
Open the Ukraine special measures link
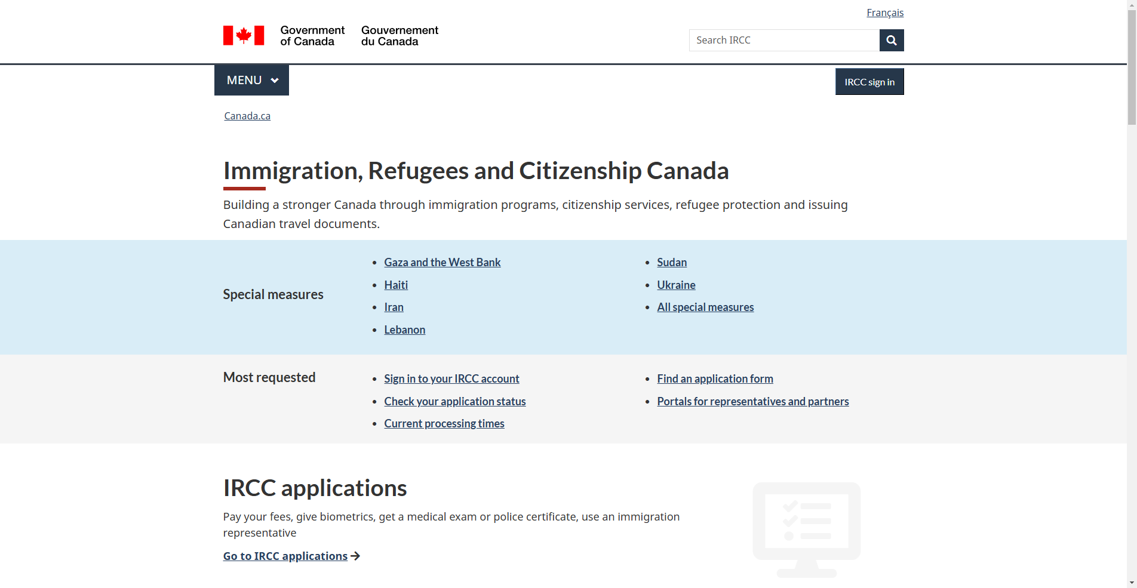[x=676, y=285]
